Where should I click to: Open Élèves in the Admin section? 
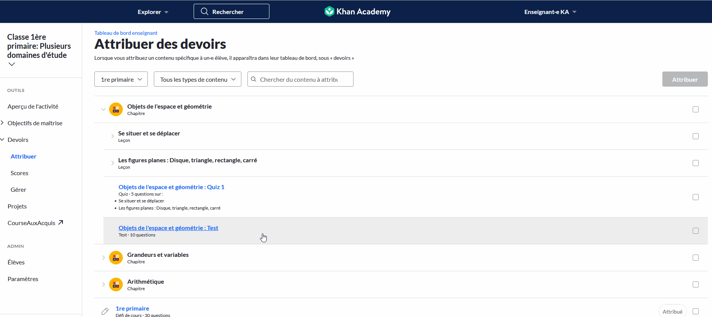pos(16,262)
